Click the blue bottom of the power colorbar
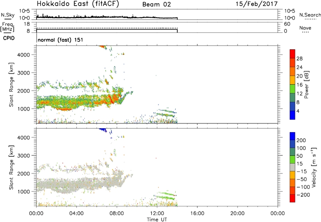Viewport: 321px width, 222px height. [x=293, y=115]
